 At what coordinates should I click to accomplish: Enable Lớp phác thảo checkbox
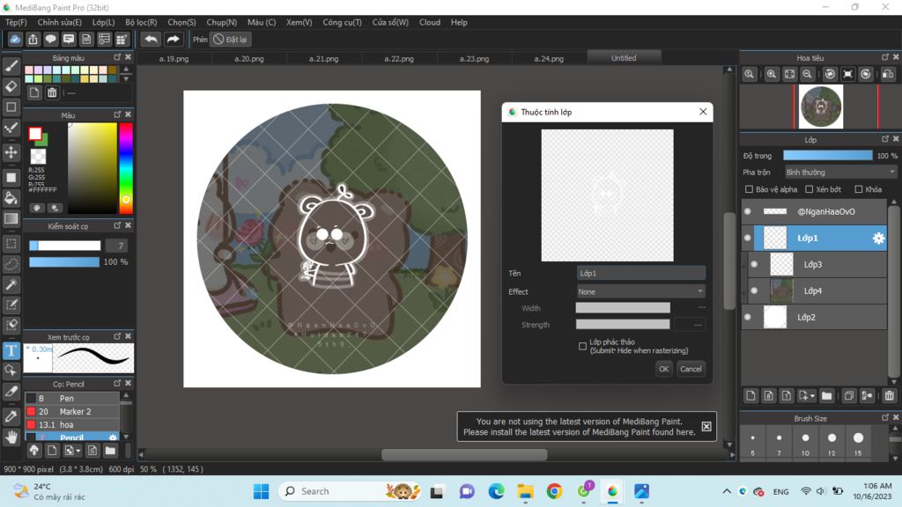582,346
